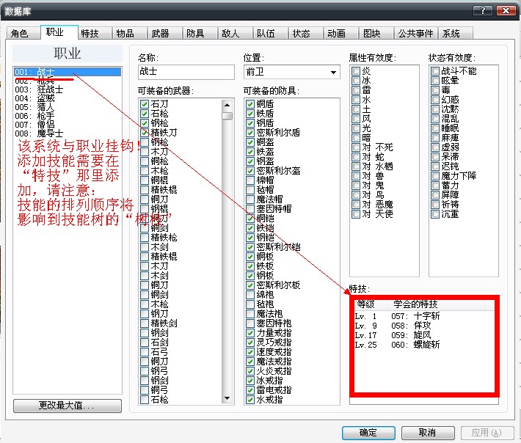
Task: Confirm with the 确定 button
Action: 368,433
